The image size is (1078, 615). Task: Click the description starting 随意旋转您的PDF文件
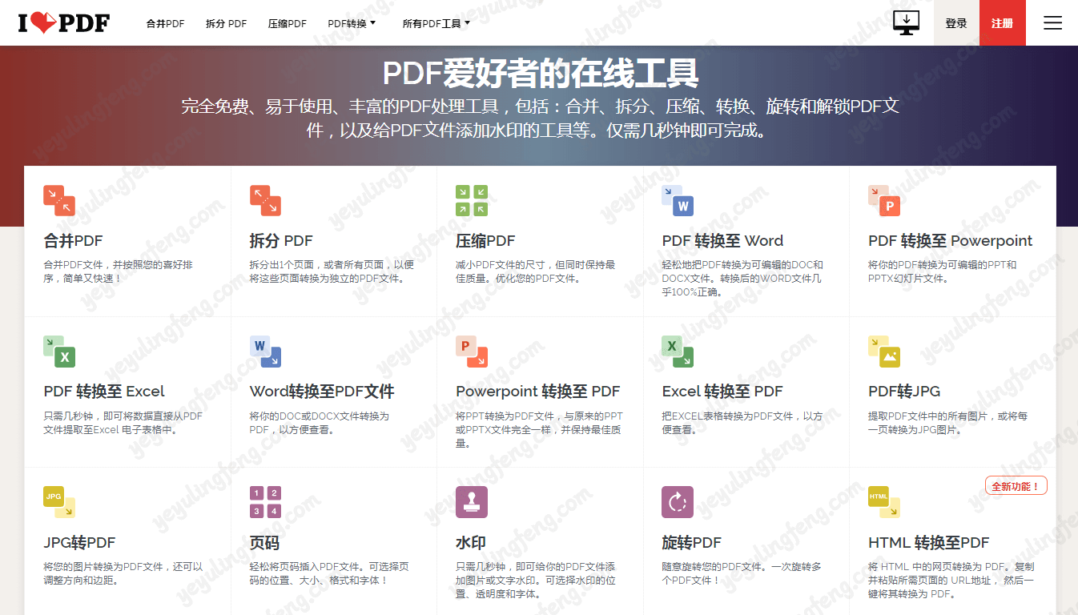pos(742,573)
